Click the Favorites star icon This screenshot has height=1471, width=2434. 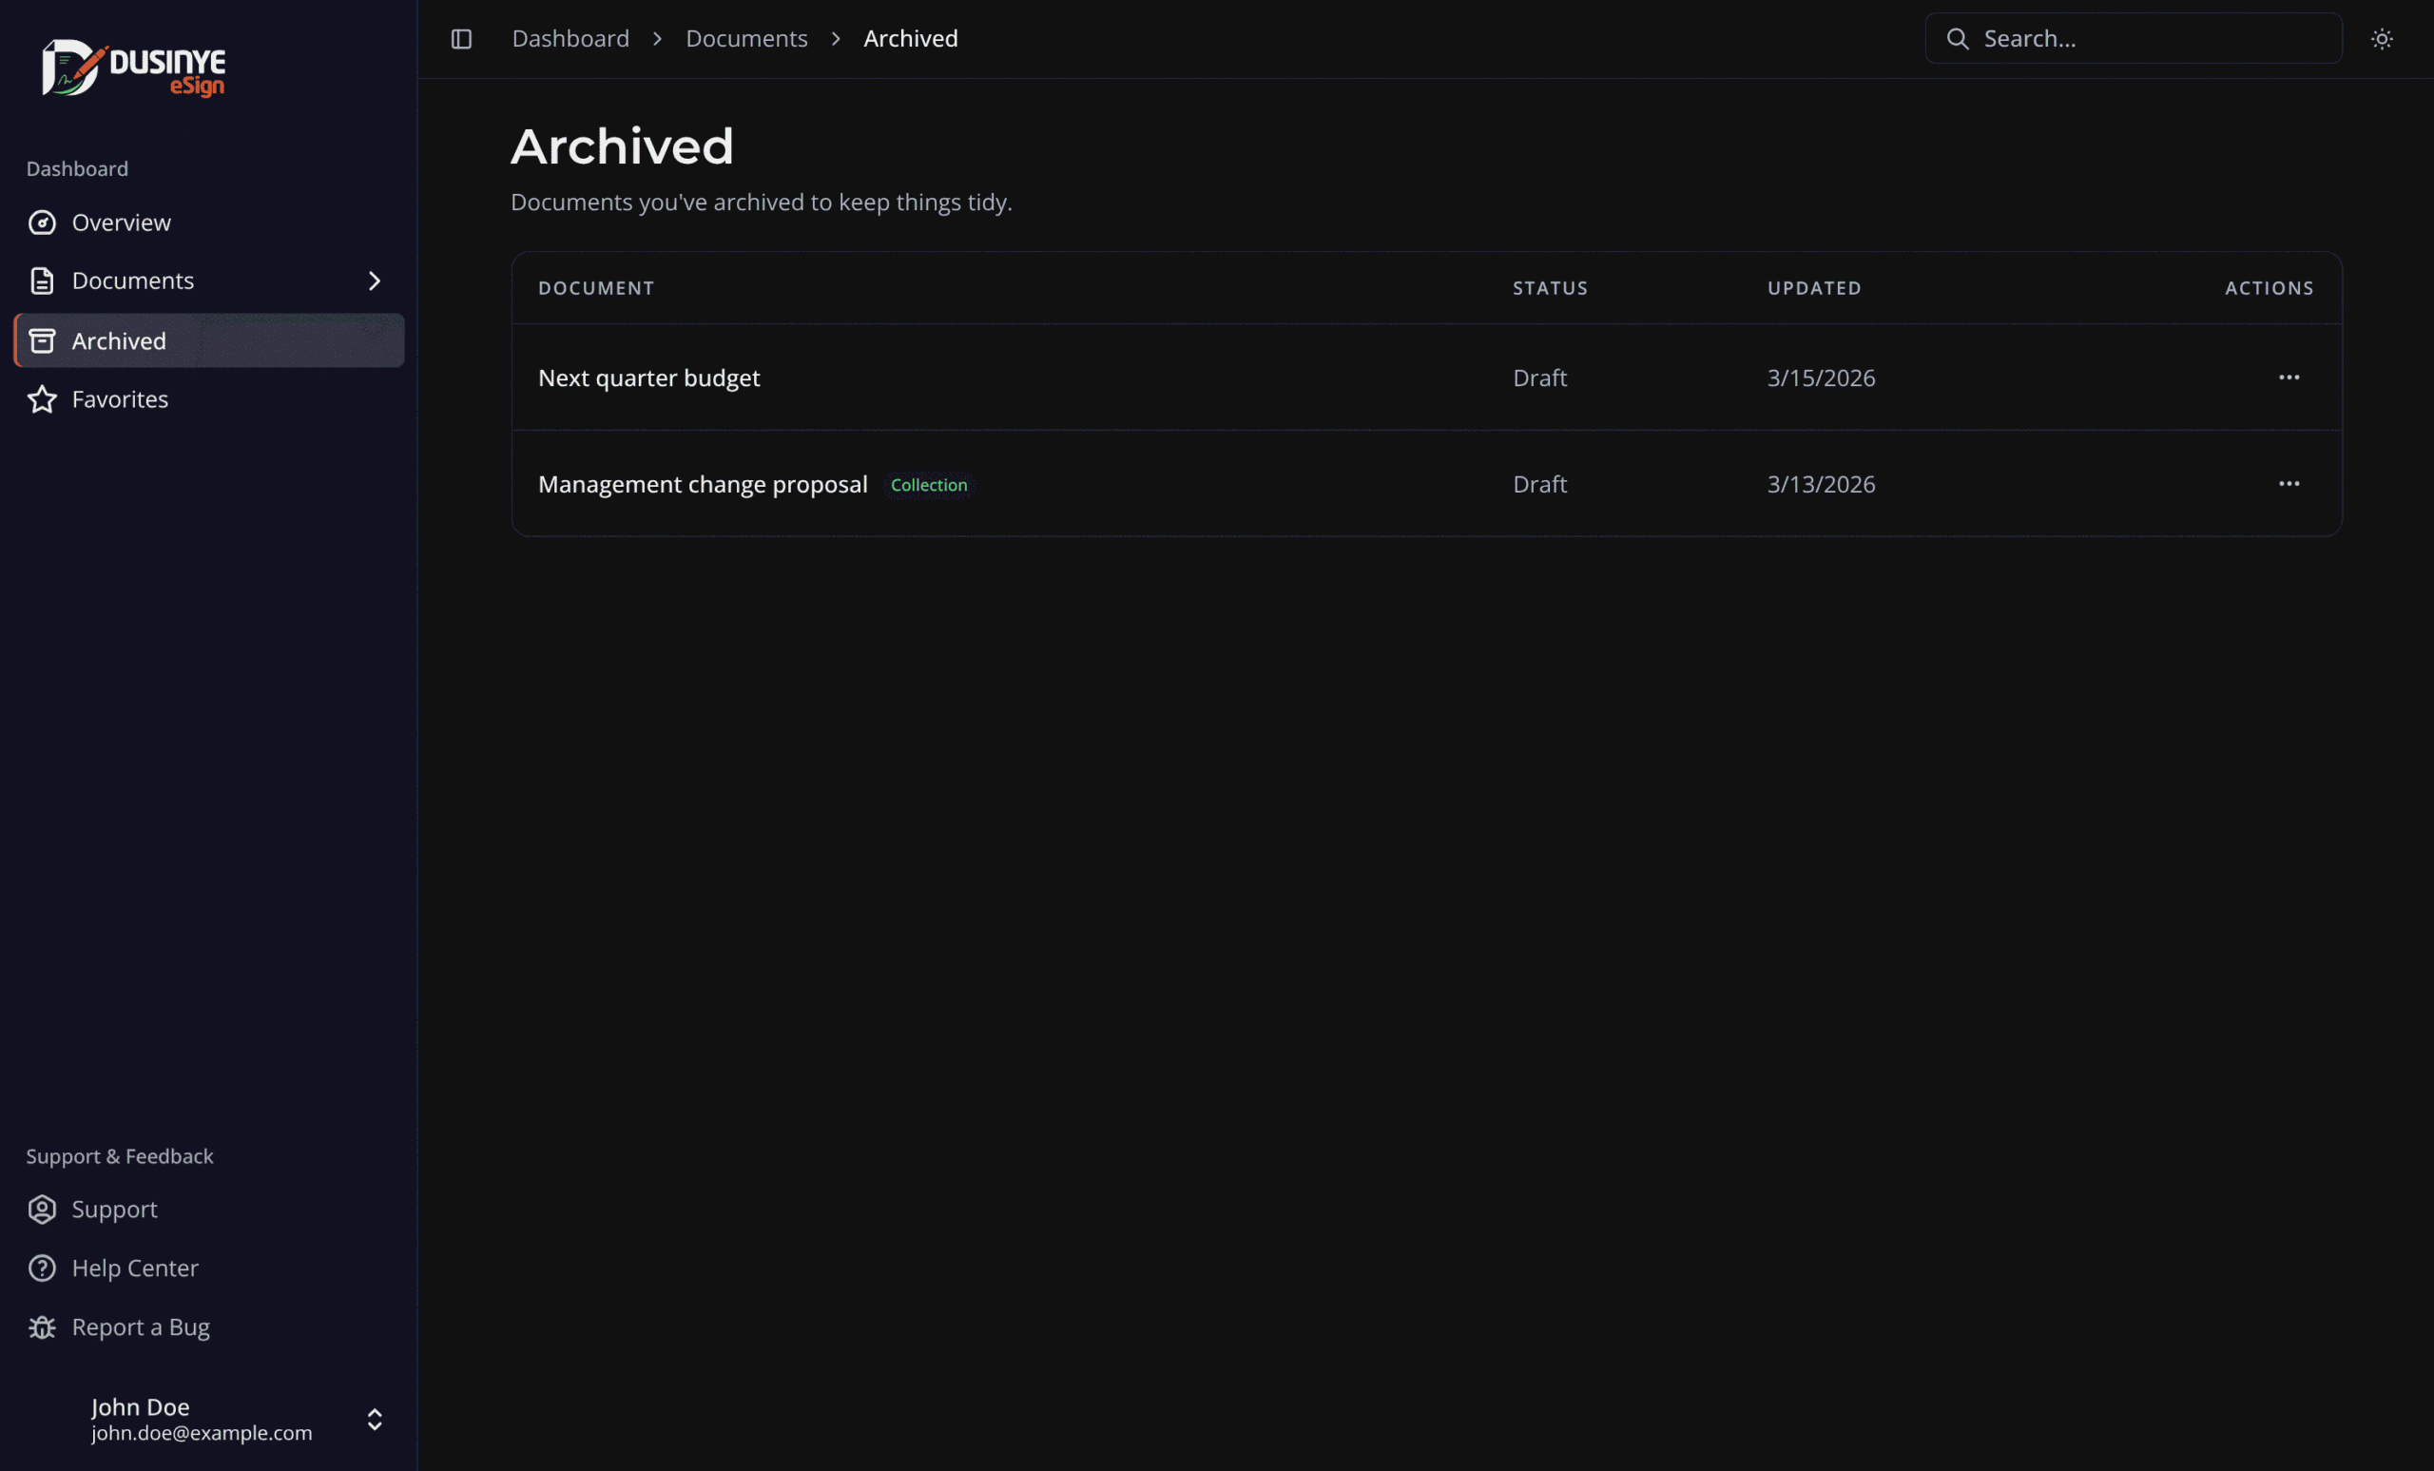pos(42,399)
